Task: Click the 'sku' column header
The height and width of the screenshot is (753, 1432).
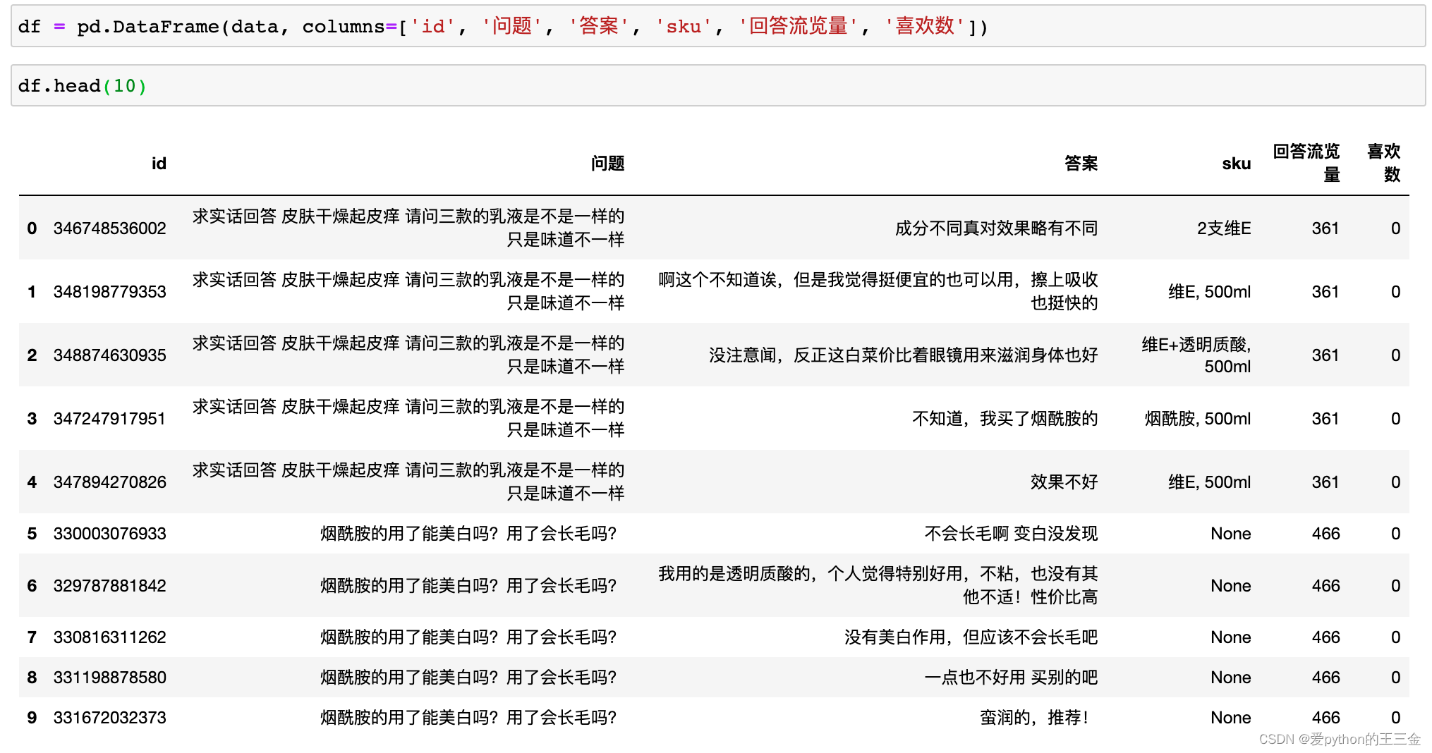Action: coord(1236,164)
